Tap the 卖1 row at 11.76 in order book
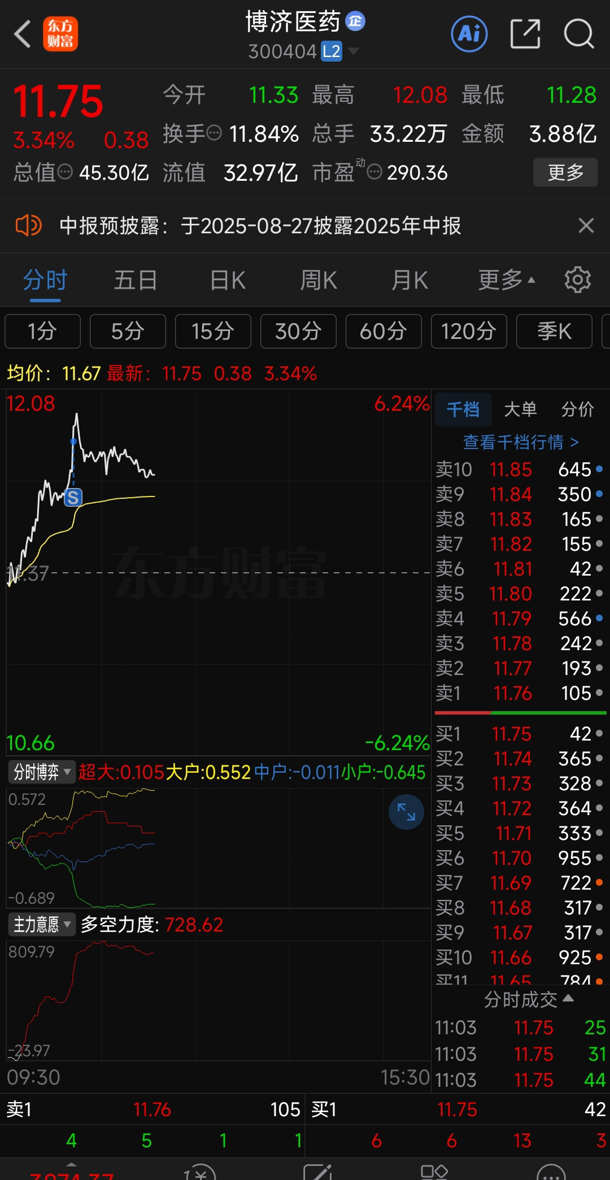The image size is (610, 1180). (x=520, y=693)
